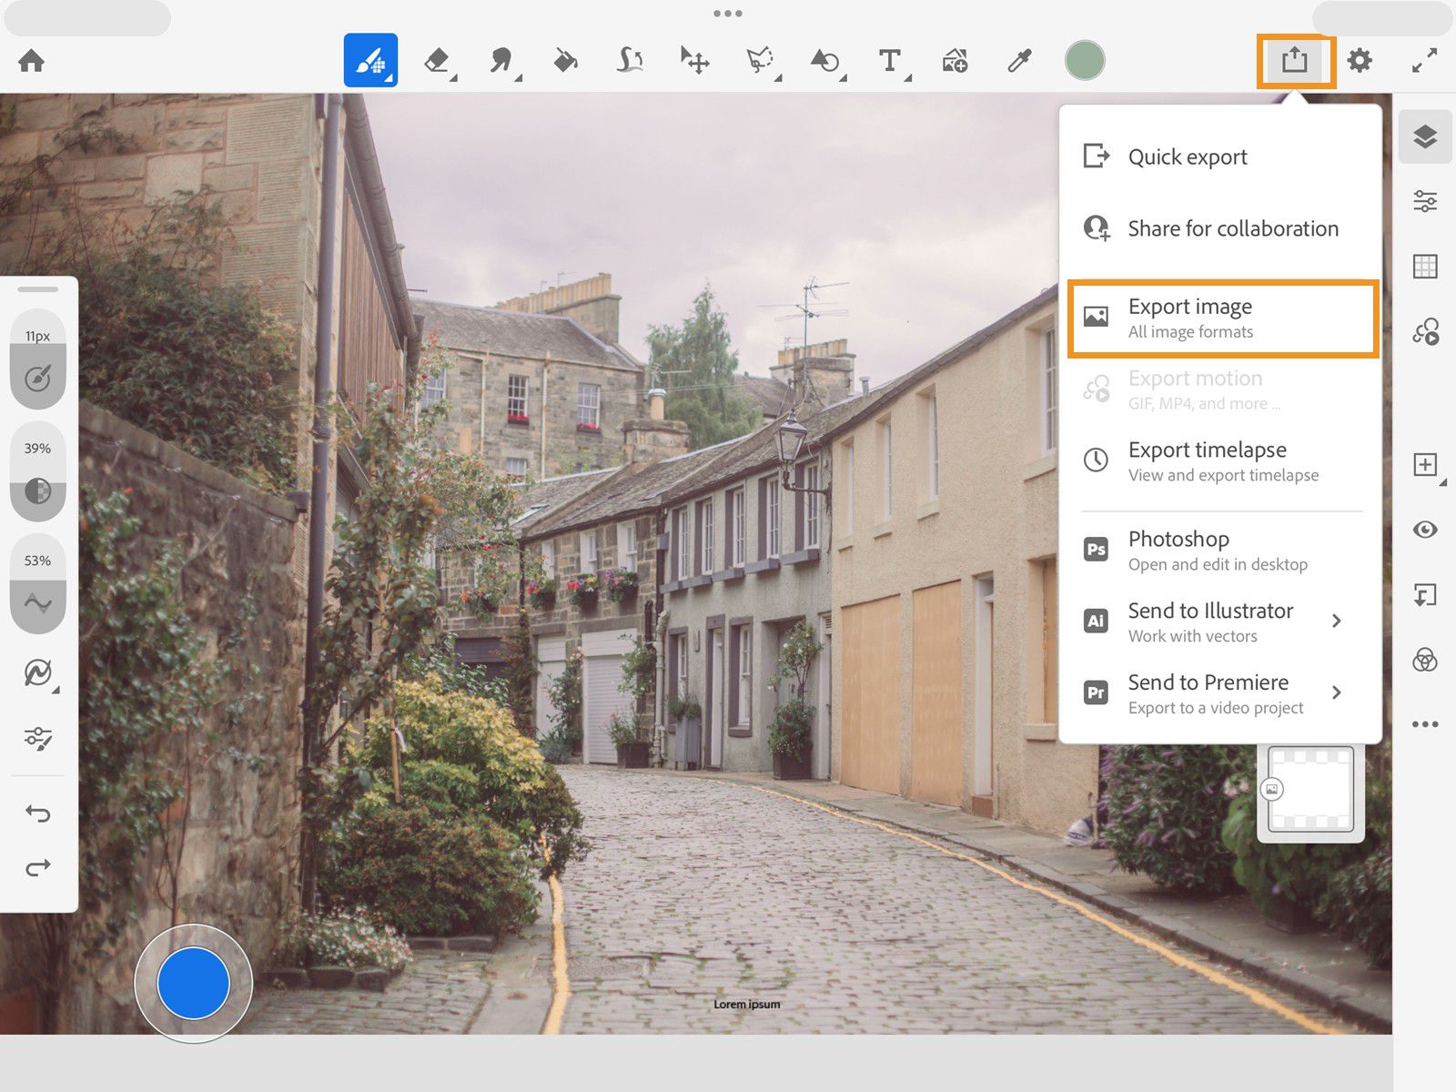Open Layer properties sliders panel

click(1425, 201)
